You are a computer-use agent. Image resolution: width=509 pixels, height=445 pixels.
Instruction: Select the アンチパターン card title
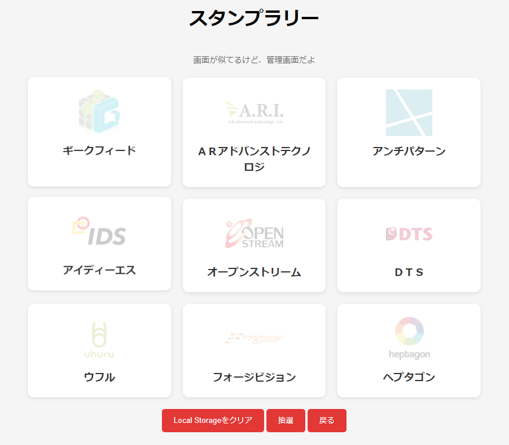click(x=409, y=151)
